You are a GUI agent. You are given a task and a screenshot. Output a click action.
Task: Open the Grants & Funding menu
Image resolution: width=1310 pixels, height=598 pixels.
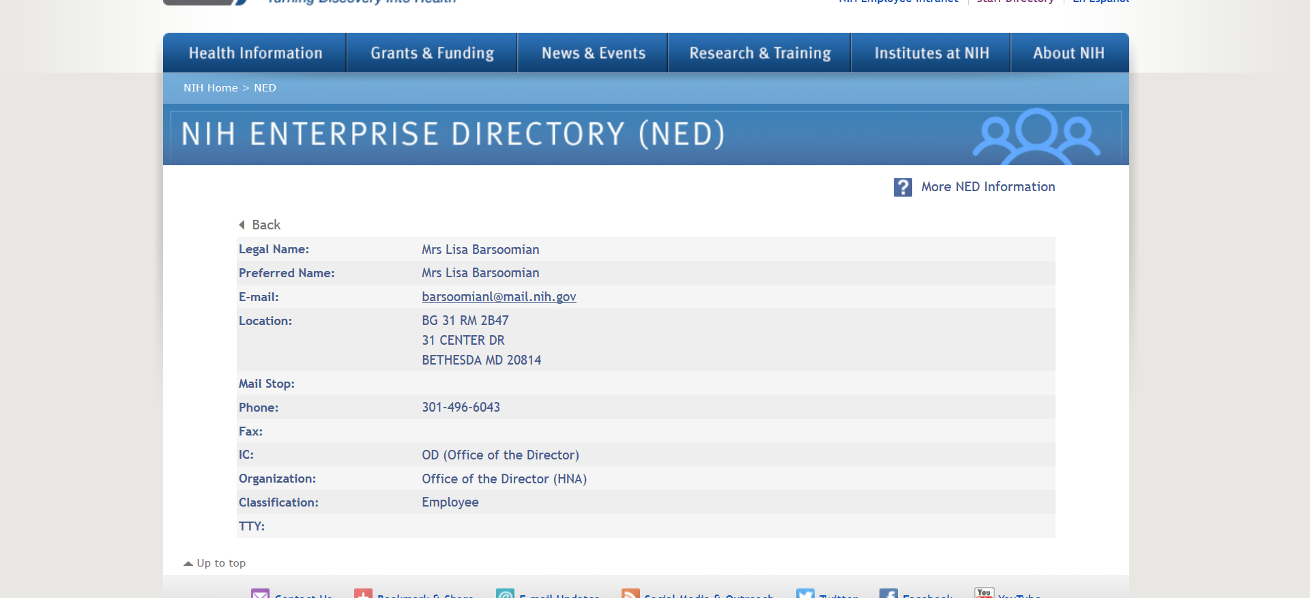click(432, 53)
